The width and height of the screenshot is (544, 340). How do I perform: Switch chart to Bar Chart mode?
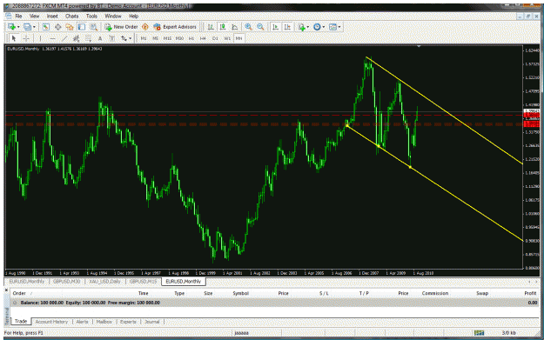[211, 27]
